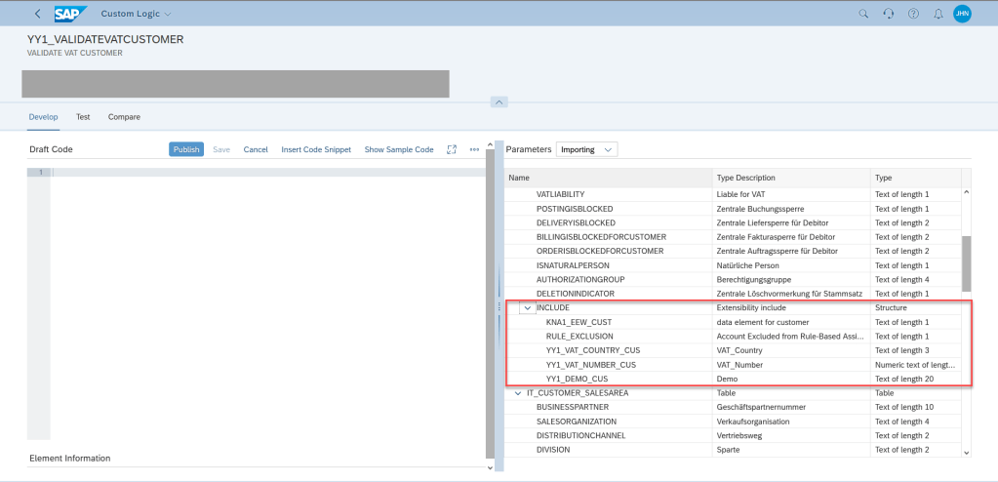Open the Parameters Importing dropdown
Viewport: 998px width, 482px height.
pyautogui.click(x=586, y=149)
